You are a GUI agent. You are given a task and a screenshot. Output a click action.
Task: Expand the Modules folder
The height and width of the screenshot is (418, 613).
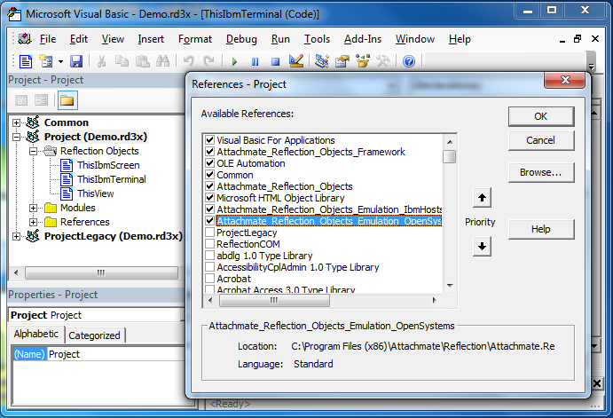34,208
